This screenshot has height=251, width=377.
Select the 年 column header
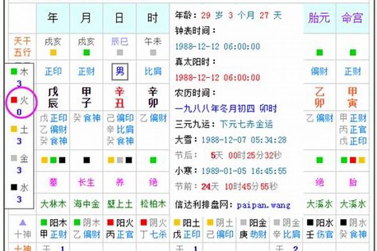tap(53, 18)
